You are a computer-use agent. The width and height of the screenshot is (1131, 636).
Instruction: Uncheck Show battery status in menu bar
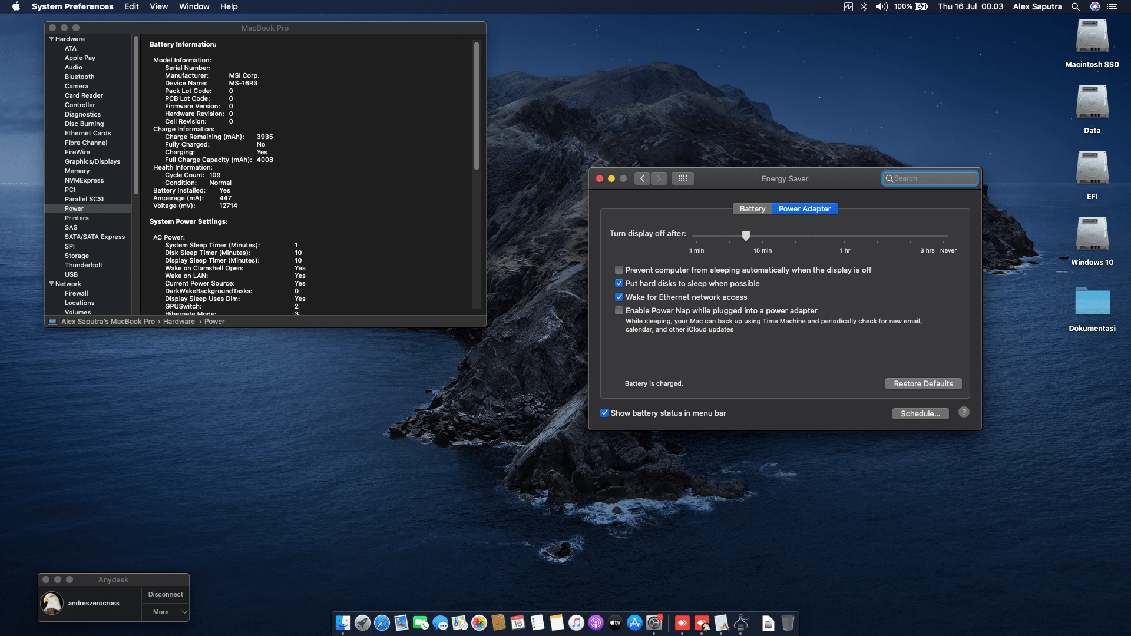pos(604,413)
